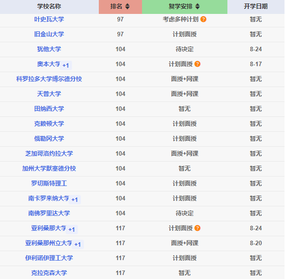Open the 芝加哥洛约拉大学 link
Image resolution: width=285 pixels, height=279 pixels.
coord(49,154)
